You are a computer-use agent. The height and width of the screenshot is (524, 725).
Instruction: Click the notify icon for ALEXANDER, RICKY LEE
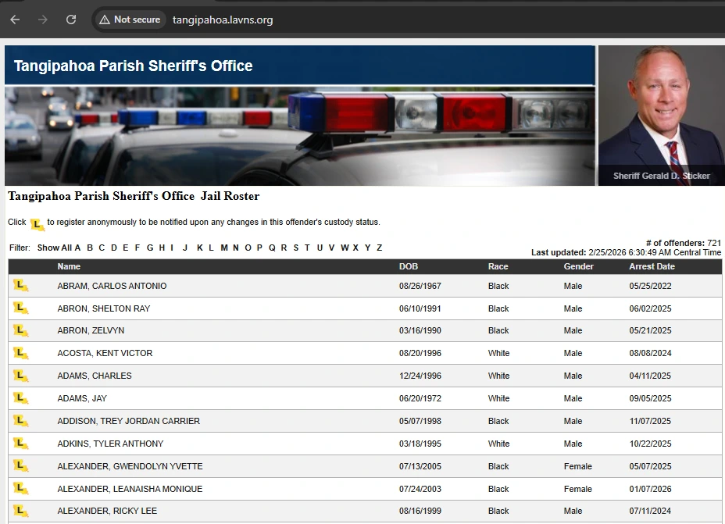pos(21,511)
